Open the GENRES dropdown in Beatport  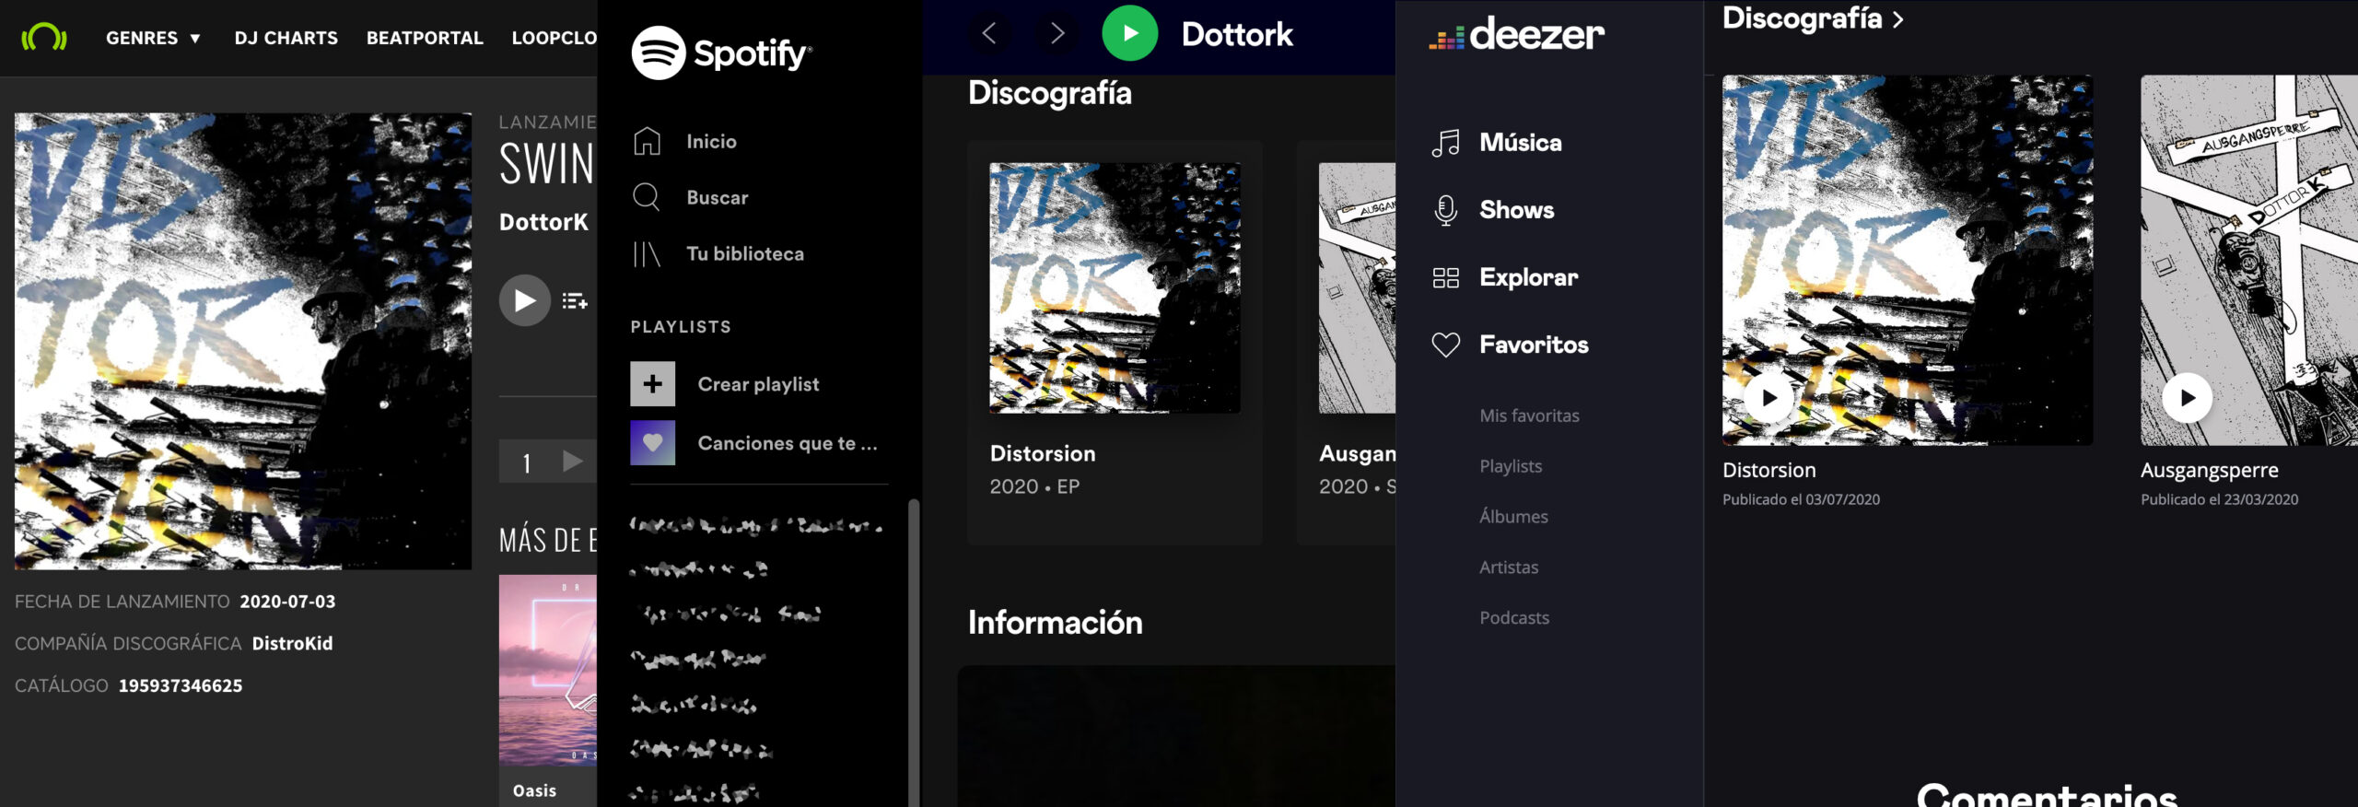click(x=153, y=38)
